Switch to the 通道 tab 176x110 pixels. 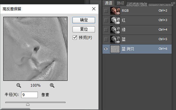[108, 3]
